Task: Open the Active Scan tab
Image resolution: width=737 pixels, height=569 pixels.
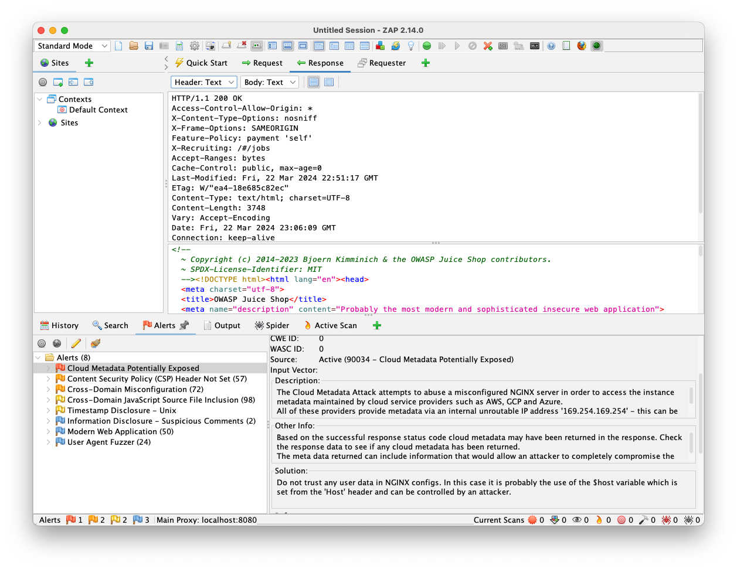Action: [x=330, y=325]
